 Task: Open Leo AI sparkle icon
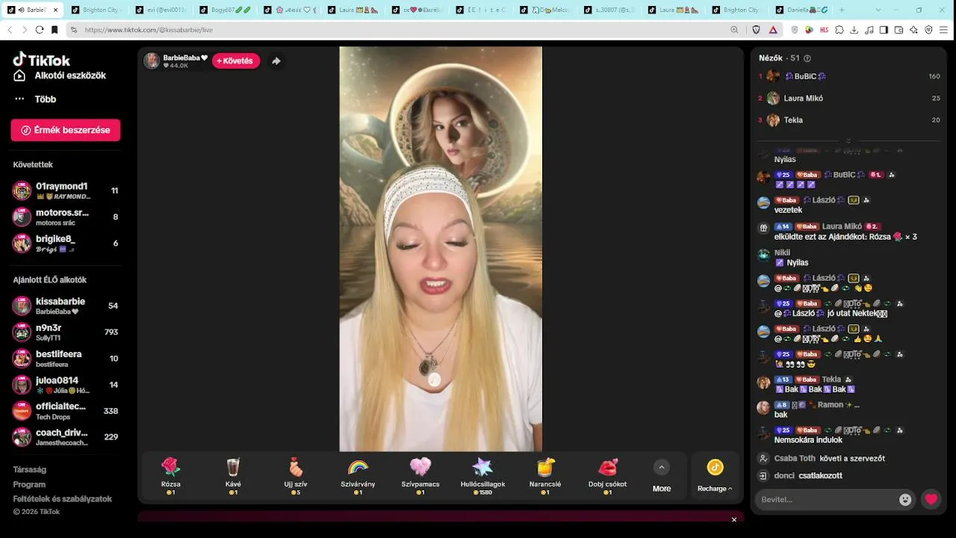tap(914, 30)
